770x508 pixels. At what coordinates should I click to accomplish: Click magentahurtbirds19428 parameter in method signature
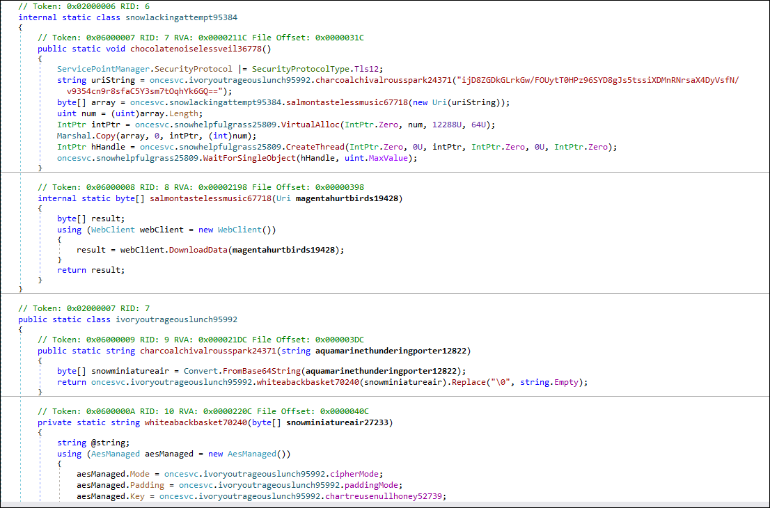[x=347, y=198]
